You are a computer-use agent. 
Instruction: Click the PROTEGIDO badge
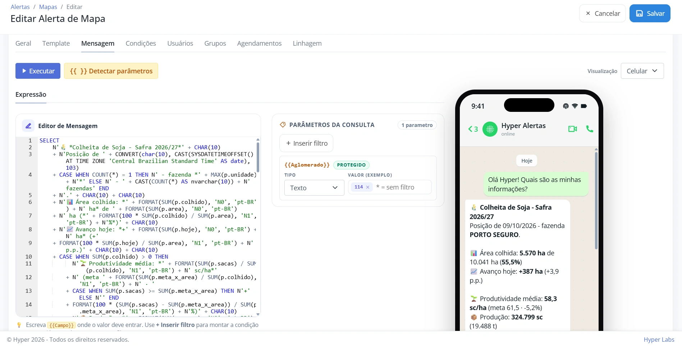pyautogui.click(x=351, y=165)
